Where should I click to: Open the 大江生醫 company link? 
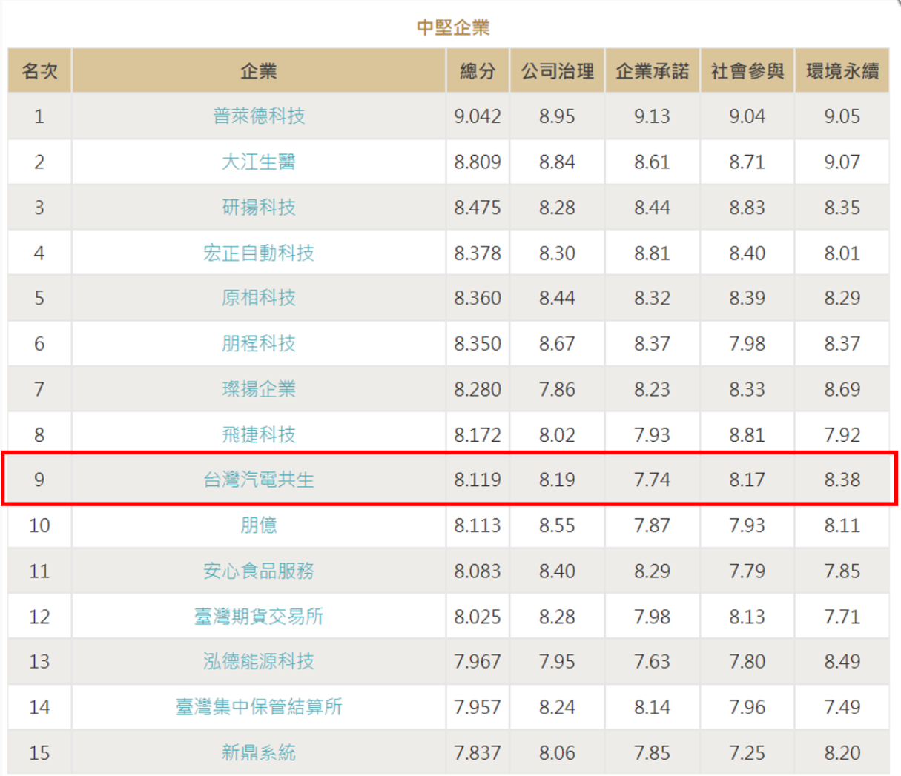[258, 162]
